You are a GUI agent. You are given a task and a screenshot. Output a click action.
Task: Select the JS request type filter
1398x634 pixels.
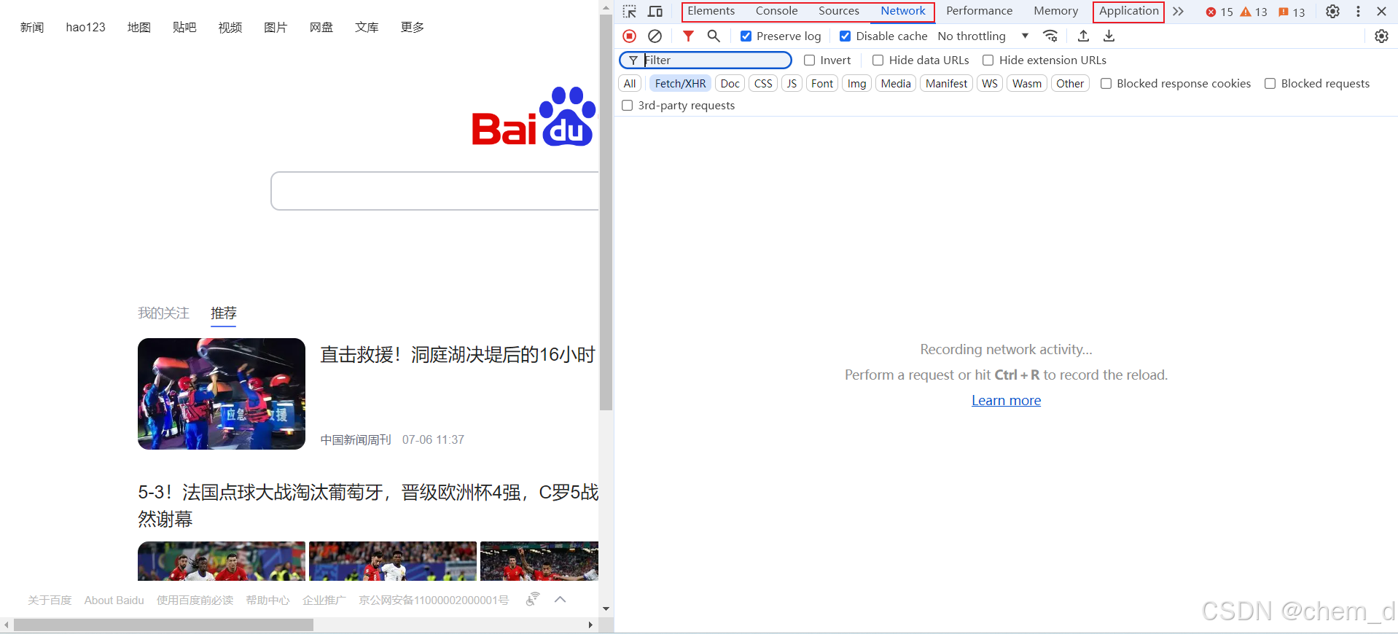(792, 84)
